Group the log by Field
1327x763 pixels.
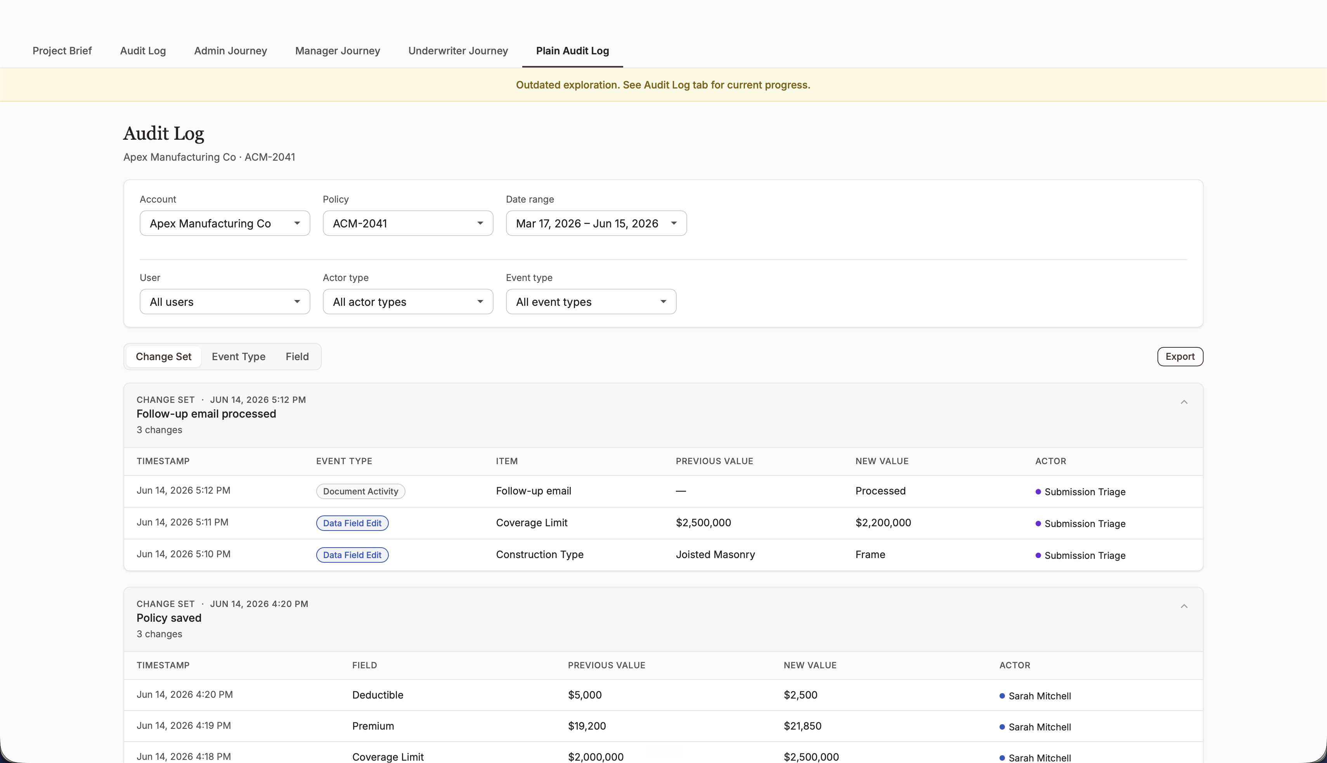[x=297, y=357]
